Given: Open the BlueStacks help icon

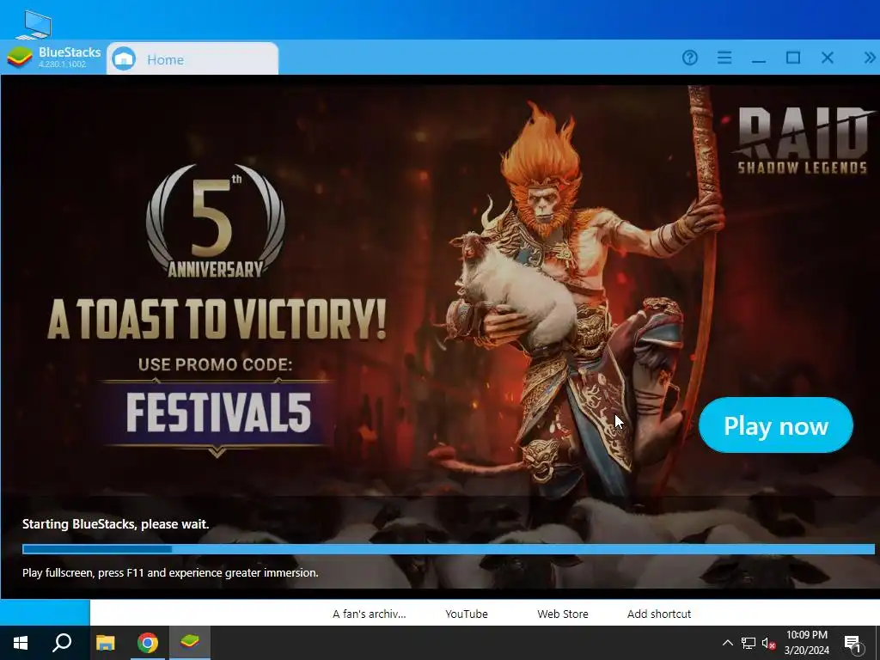Looking at the screenshot, I should tap(690, 58).
